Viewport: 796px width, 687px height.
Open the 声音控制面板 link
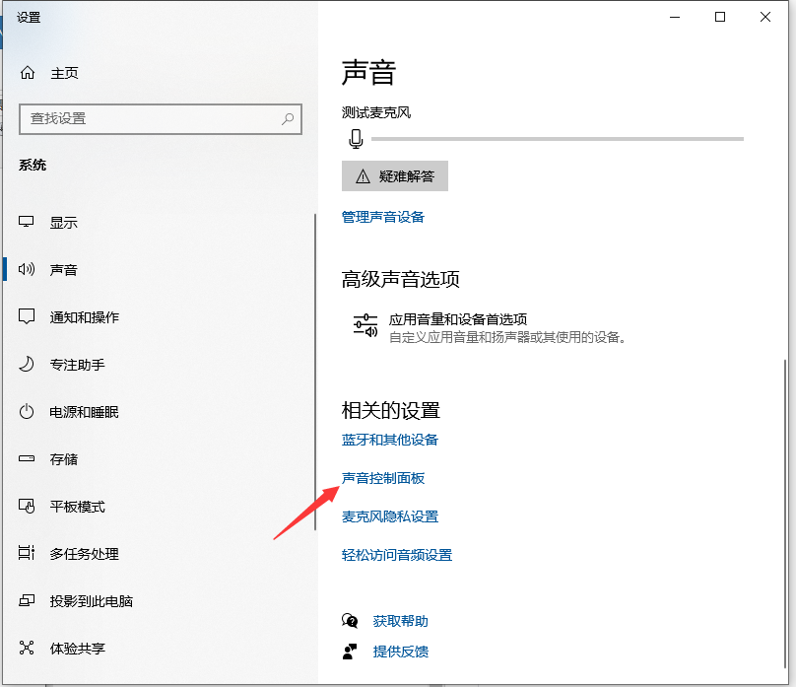coord(383,477)
